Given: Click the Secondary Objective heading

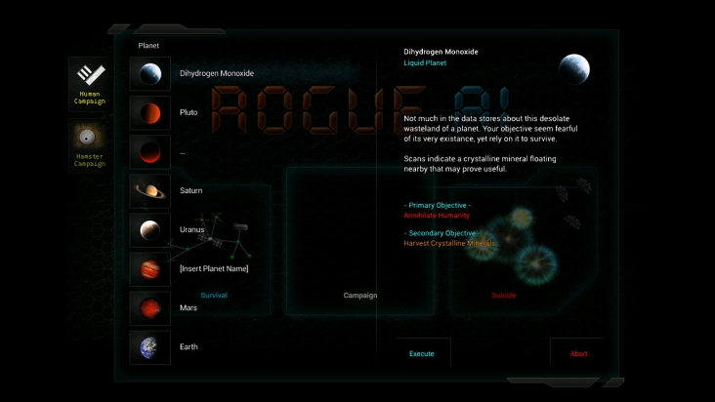Looking at the screenshot, I should tap(442, 233).
